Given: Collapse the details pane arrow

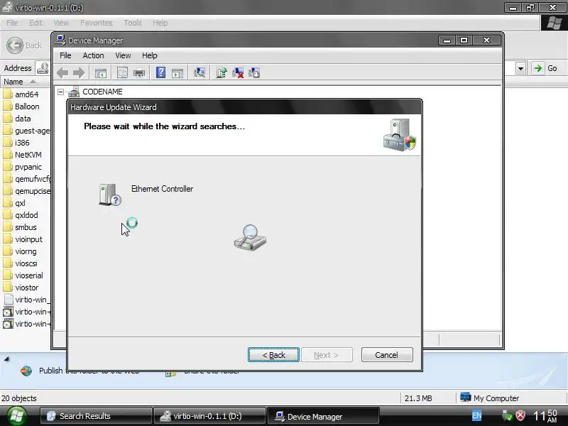Looking at the screenshot, I should 6,359.
